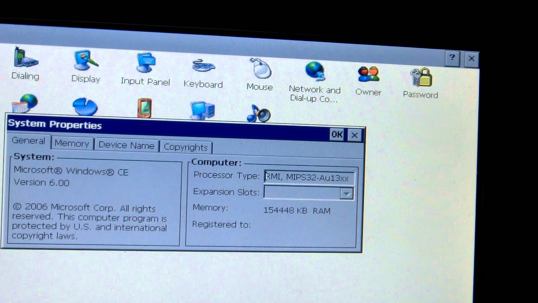Open the Device Name tab
This screenshot has width=538, height=303.
[126, 146]
